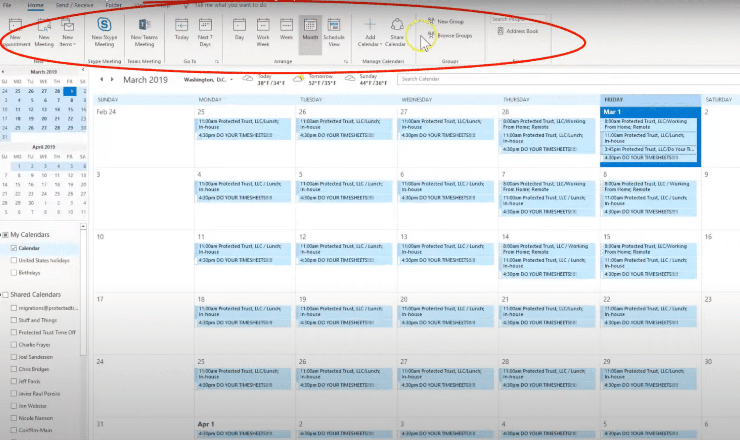Check the Stuff and Things calendar
740x440 pixels.
click(x=14, y=320)
